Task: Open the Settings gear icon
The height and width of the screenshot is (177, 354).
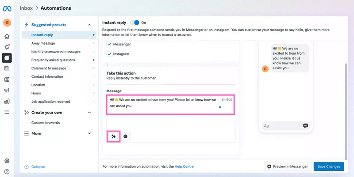Action: (7, 161)
